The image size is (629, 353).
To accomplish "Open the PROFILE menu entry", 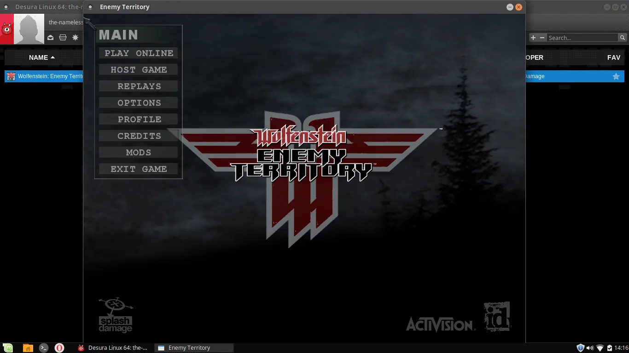I will point(139,120).
